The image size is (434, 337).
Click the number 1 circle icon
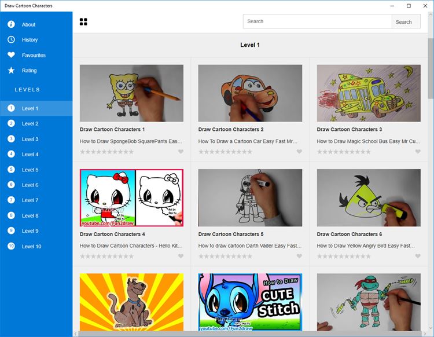(11, 108)
